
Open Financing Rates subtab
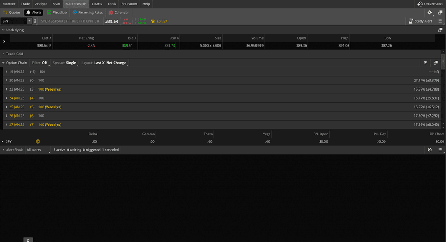tap(88, 13)
